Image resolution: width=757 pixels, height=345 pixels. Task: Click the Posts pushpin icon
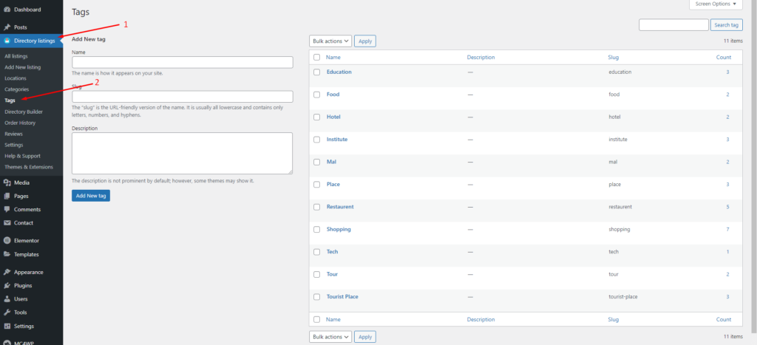click(x=7, y=27)
